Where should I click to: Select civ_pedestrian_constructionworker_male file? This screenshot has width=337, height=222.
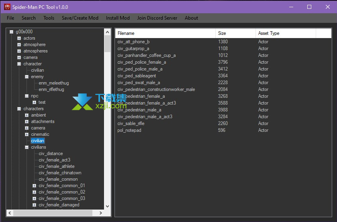click(x=156, y=89)
